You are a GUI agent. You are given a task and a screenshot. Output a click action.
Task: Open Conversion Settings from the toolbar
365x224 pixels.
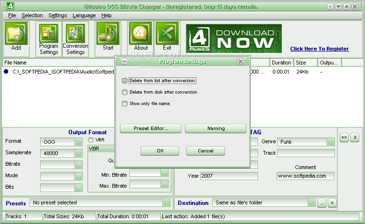point(75,33)
